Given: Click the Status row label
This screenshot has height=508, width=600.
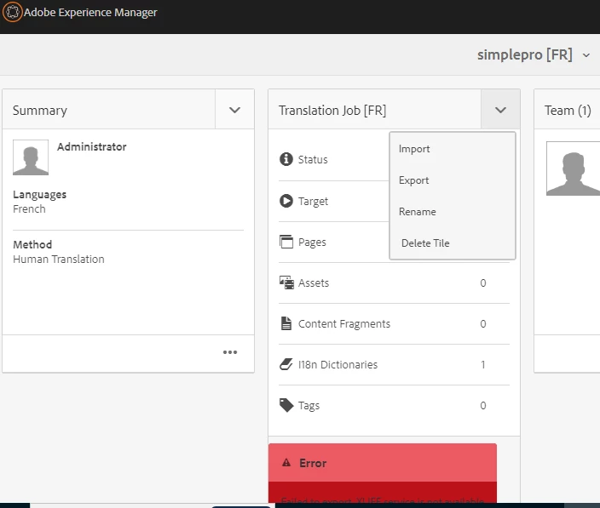Looking at the screenshot, I should [313, 159].
